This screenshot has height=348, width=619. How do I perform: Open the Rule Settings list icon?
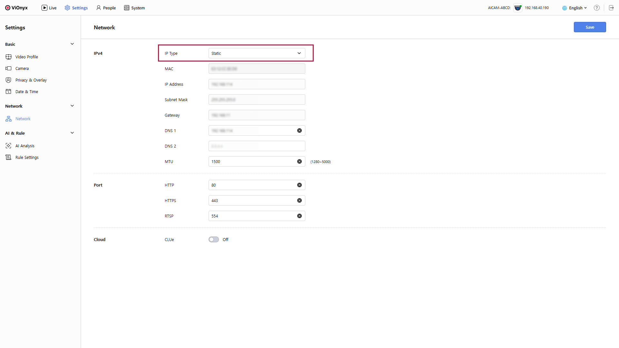[8, 158]
